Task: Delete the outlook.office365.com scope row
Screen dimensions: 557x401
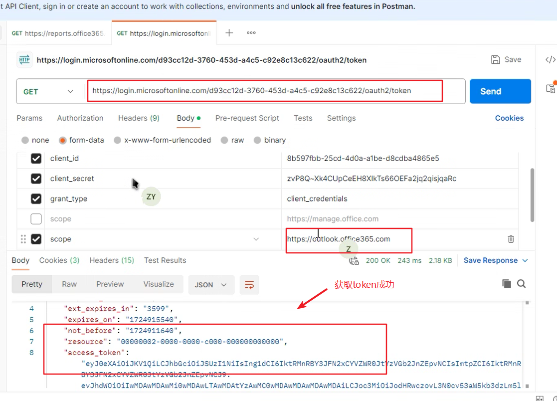Action: (511, 239)
